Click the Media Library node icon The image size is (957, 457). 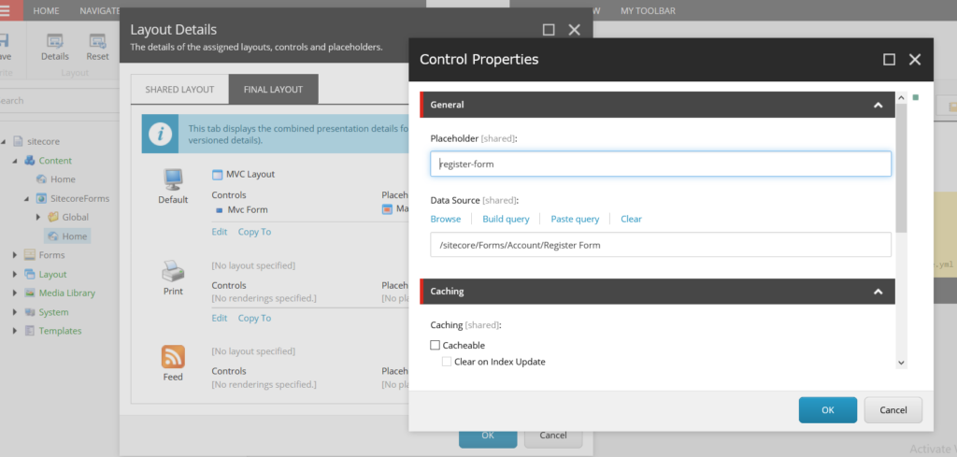pos(29,293)
